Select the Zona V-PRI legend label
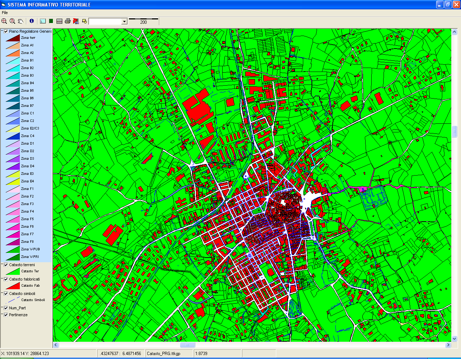Viewport: 461px width, 359px height. tap(30, 257)
